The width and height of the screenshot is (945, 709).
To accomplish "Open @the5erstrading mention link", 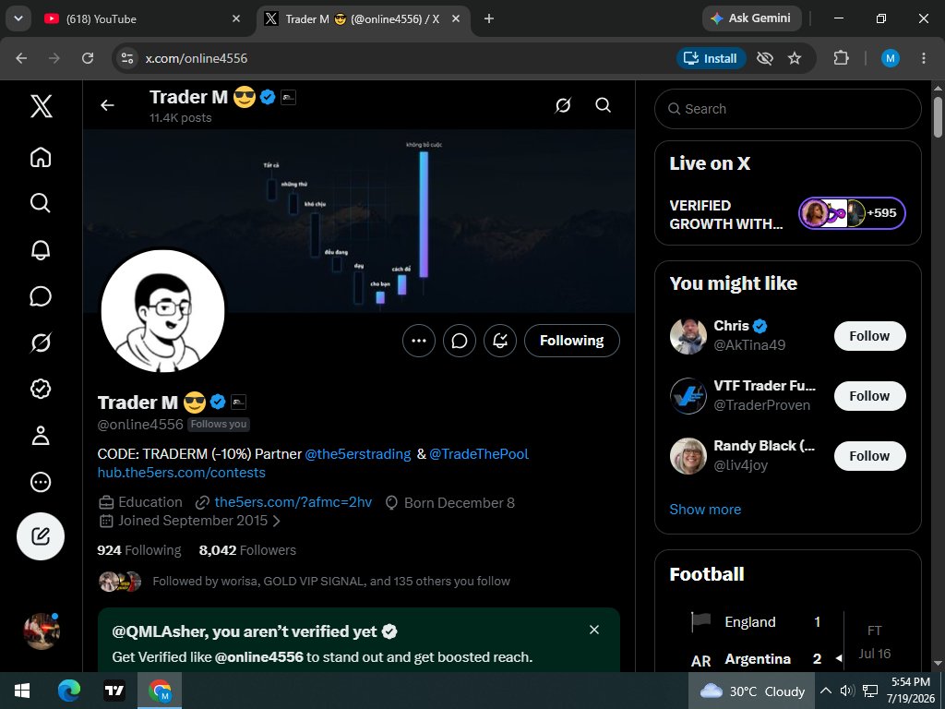I will [358, 454].
